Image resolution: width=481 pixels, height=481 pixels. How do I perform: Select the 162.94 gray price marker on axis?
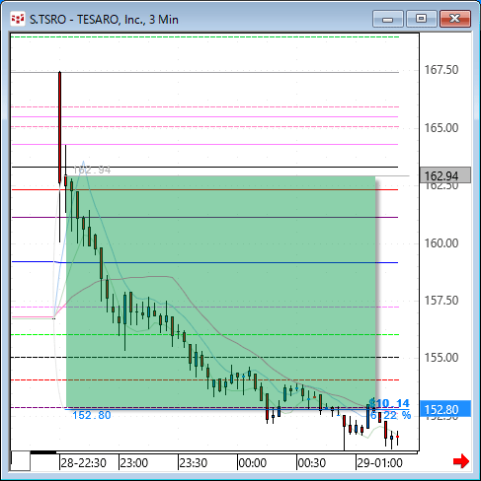[x=445, y=175]
